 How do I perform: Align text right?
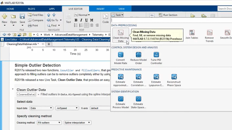[x=97, y=25]
